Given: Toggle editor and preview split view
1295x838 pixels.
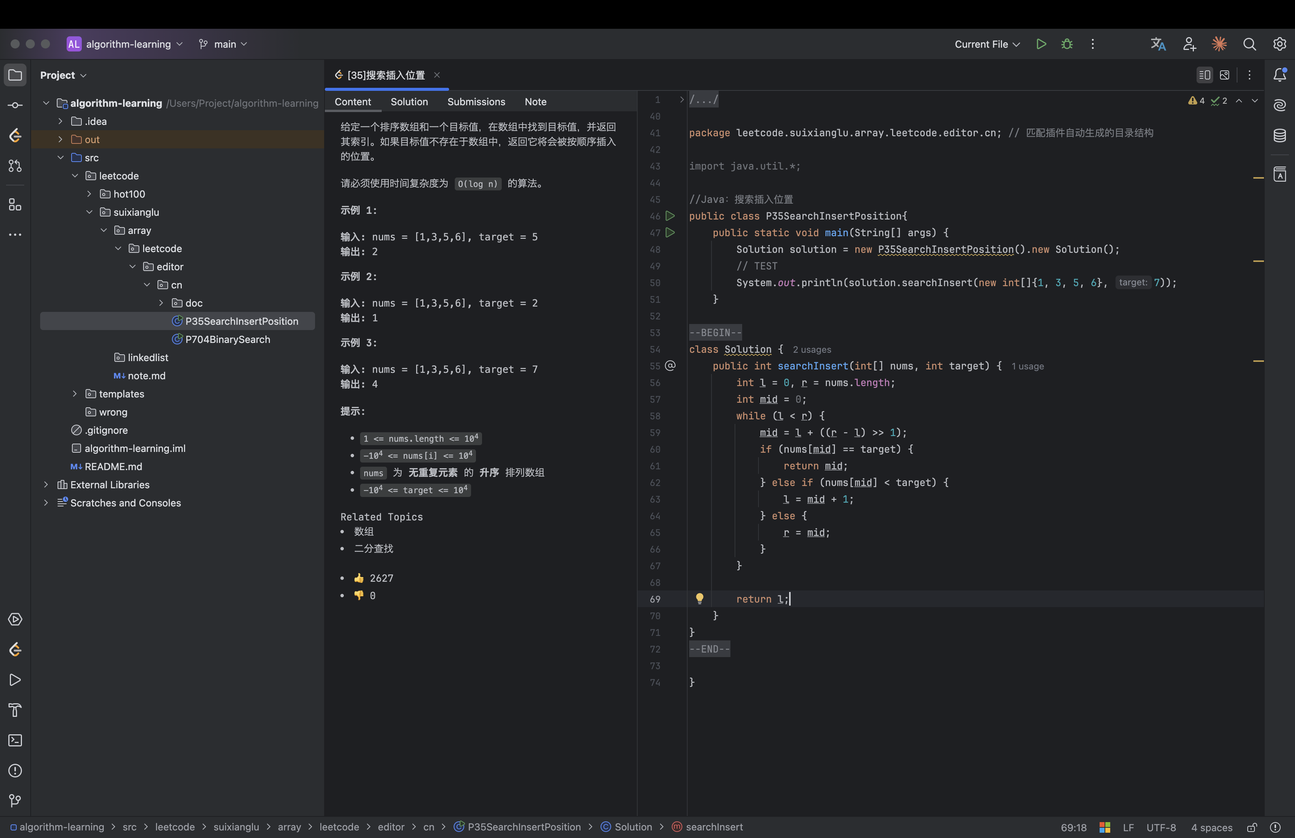Looking at the screenshot, I should (1204, 75).
